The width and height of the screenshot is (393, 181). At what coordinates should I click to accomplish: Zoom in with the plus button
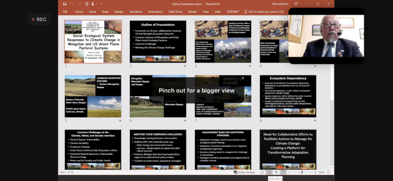315,172
